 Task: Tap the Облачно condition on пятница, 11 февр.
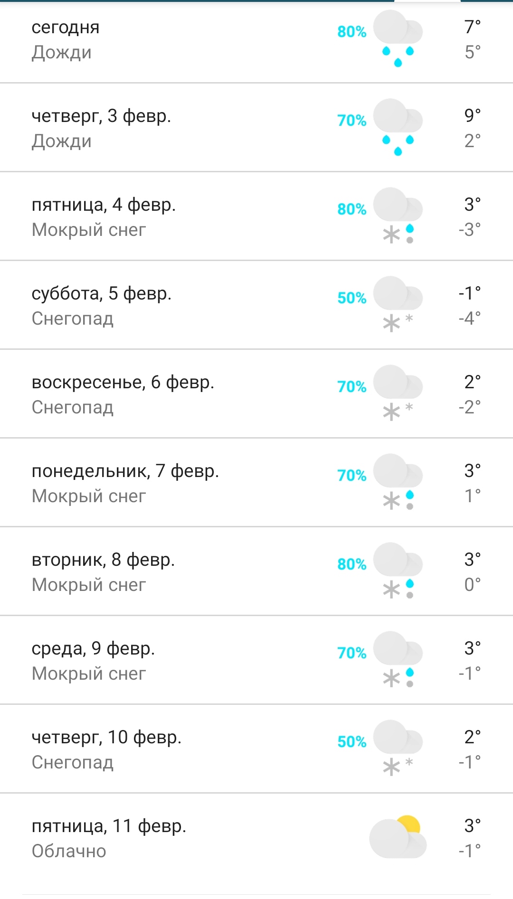pyautogui.click(x=69, y=851)
